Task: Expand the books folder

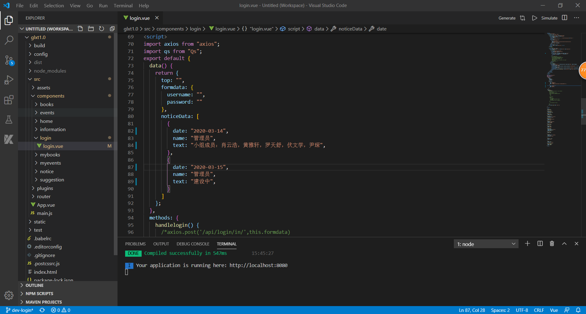Action: [x=47, y=104]
